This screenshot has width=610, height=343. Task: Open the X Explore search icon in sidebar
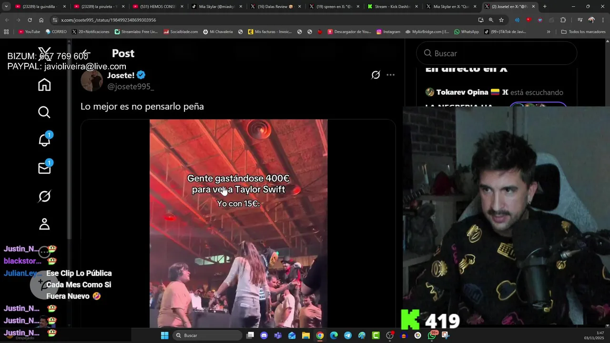click(x=44, y=112)
